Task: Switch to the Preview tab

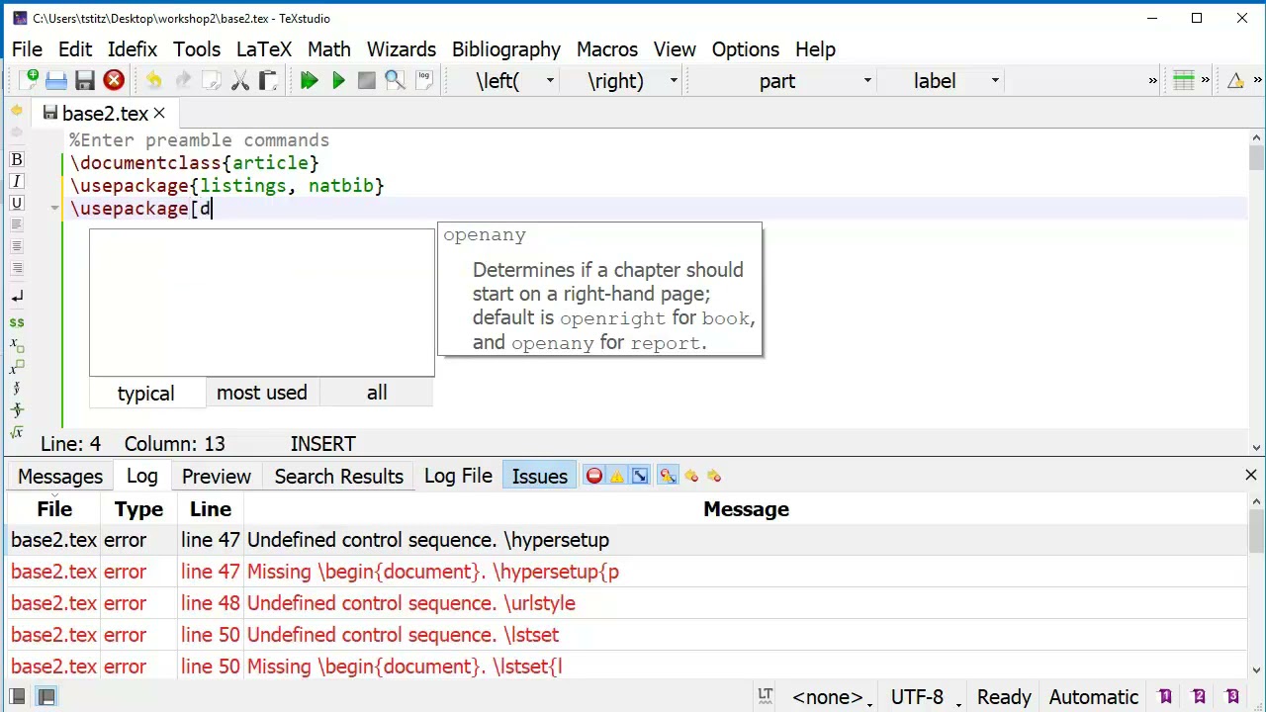Action: (x=217, y=476)
